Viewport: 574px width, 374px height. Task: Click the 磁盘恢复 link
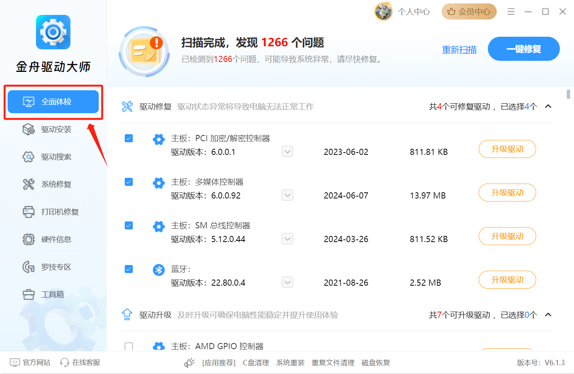coord(376,363)
